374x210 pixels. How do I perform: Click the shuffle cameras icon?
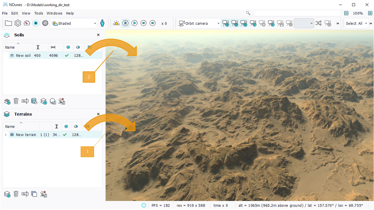point(318,23)
